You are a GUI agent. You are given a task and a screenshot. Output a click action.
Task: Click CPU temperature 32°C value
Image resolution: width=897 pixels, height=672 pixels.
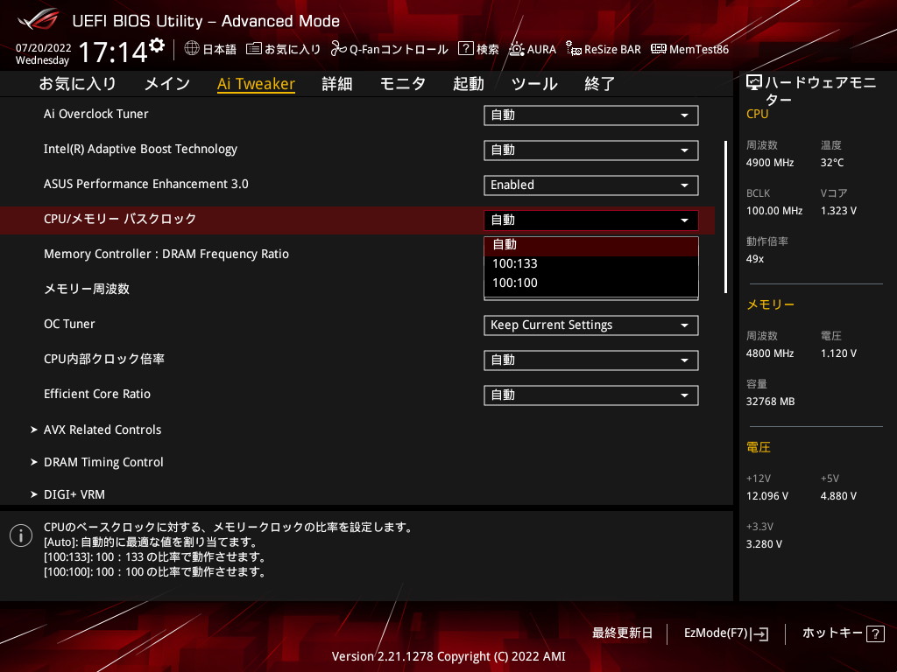[832, 163]
